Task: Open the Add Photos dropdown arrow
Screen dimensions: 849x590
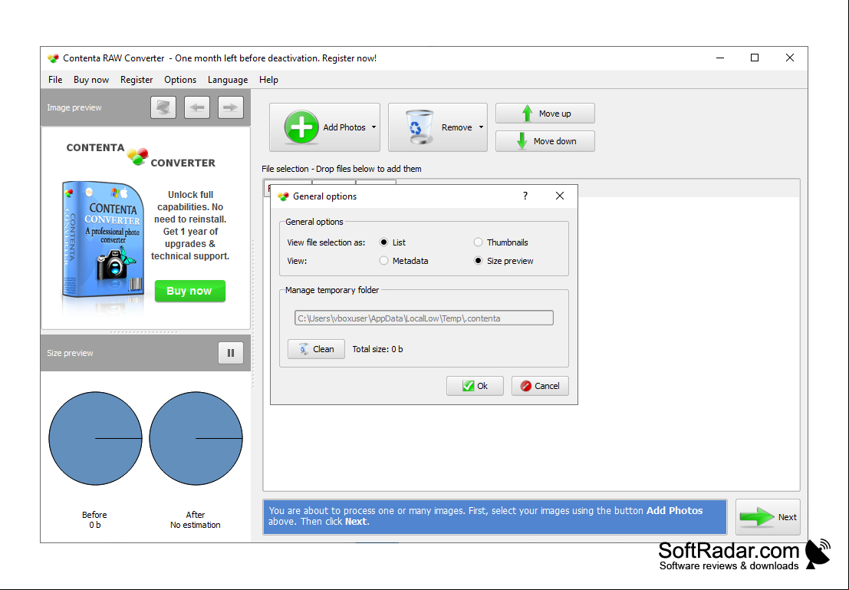Action: 373,128
